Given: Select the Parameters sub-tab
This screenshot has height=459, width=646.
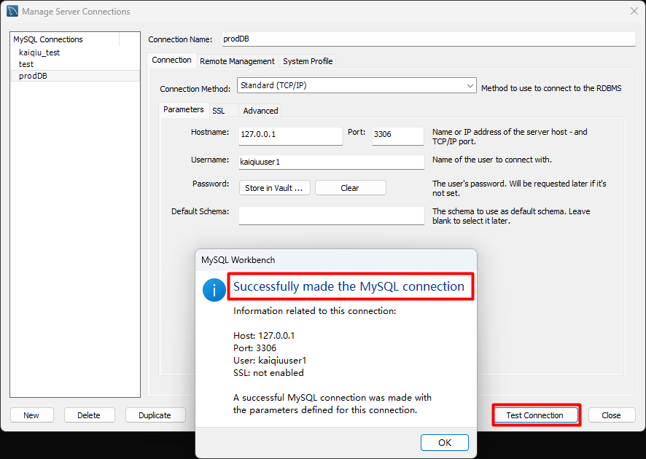Looking at the screenshot, I should point(183,109).
